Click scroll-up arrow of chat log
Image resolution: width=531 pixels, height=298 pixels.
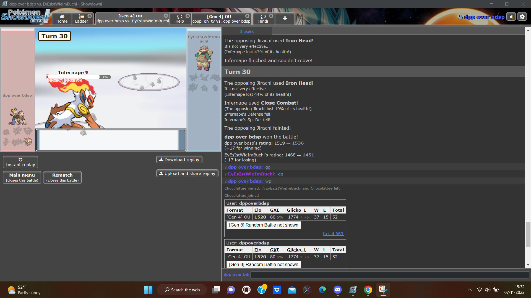click(x=528, y=30)
